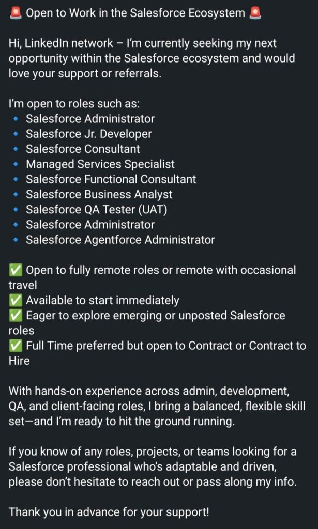Click green checkmark beside 'Full Time preferred'
This screenshot has width=318, height=529.
[x=16, y=346]
